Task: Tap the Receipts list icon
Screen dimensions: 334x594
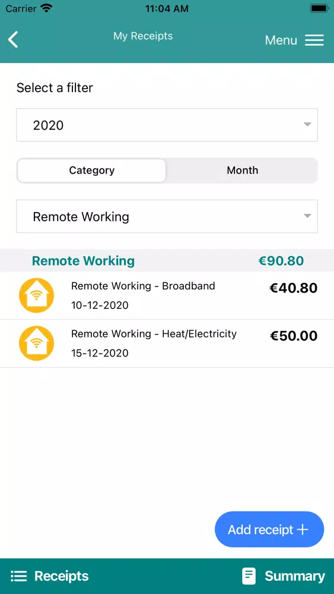Action: 18,576
